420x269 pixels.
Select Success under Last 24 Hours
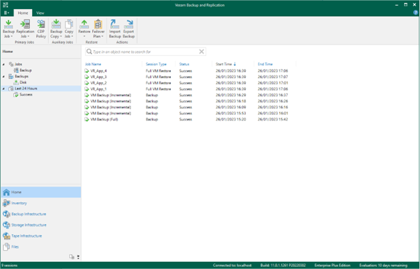click(x=26, y=95)
